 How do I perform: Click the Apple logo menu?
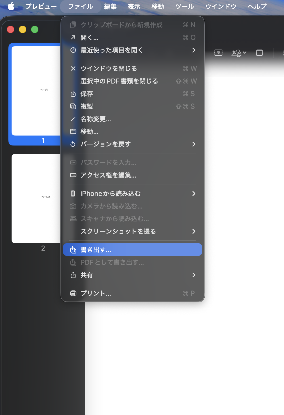[x=11, y=6]
